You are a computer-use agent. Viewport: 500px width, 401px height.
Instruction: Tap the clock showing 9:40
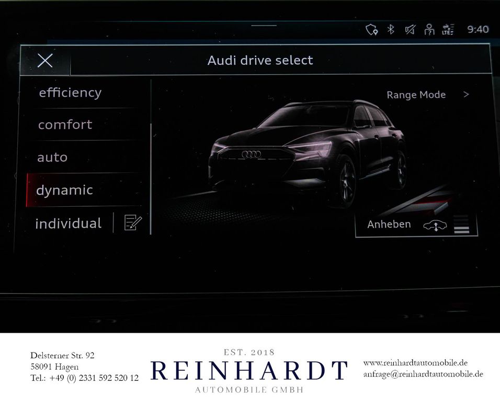478,29
